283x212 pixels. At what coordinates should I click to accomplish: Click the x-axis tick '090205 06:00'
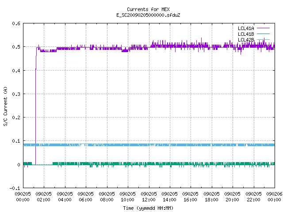click(85, 197)
